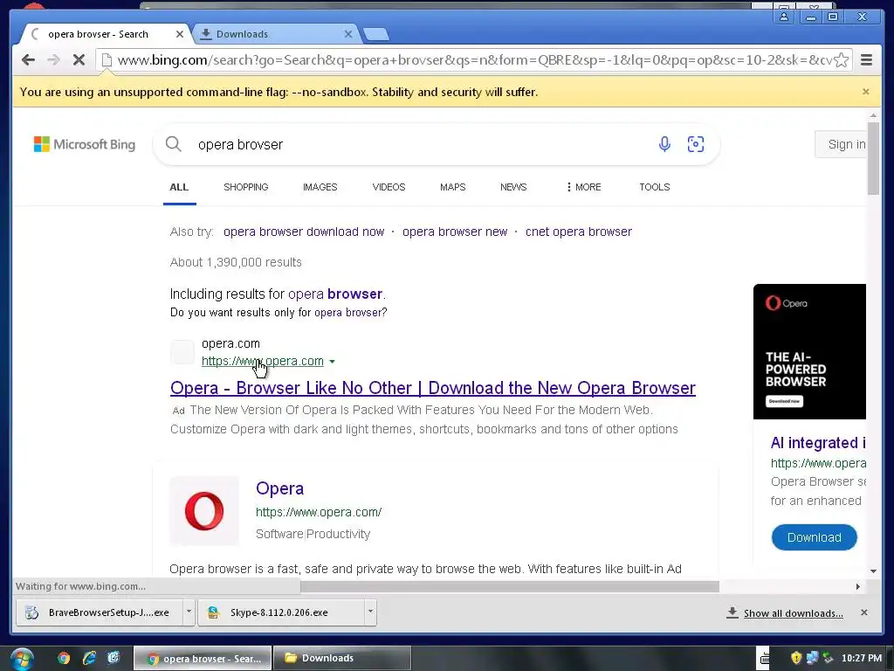The image size is (894, 671).
Task: Expand the dropdown arrow beside opera.com URL
Action: click(x=333, y=362)
